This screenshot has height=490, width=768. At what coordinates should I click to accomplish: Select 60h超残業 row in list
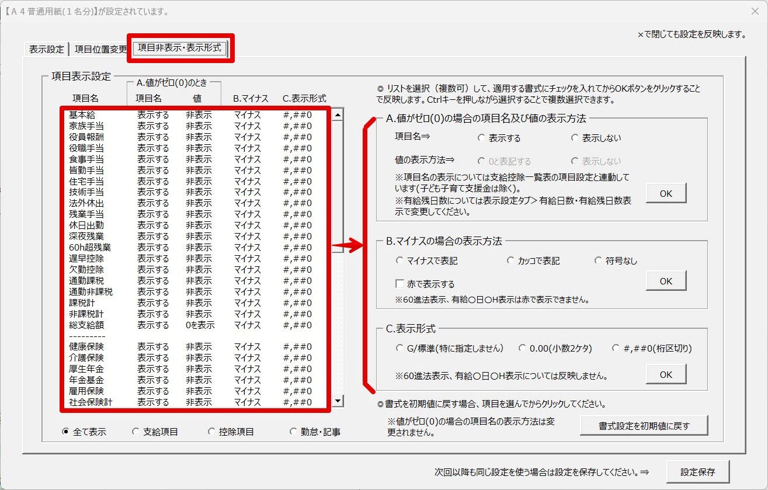point(197,248)
